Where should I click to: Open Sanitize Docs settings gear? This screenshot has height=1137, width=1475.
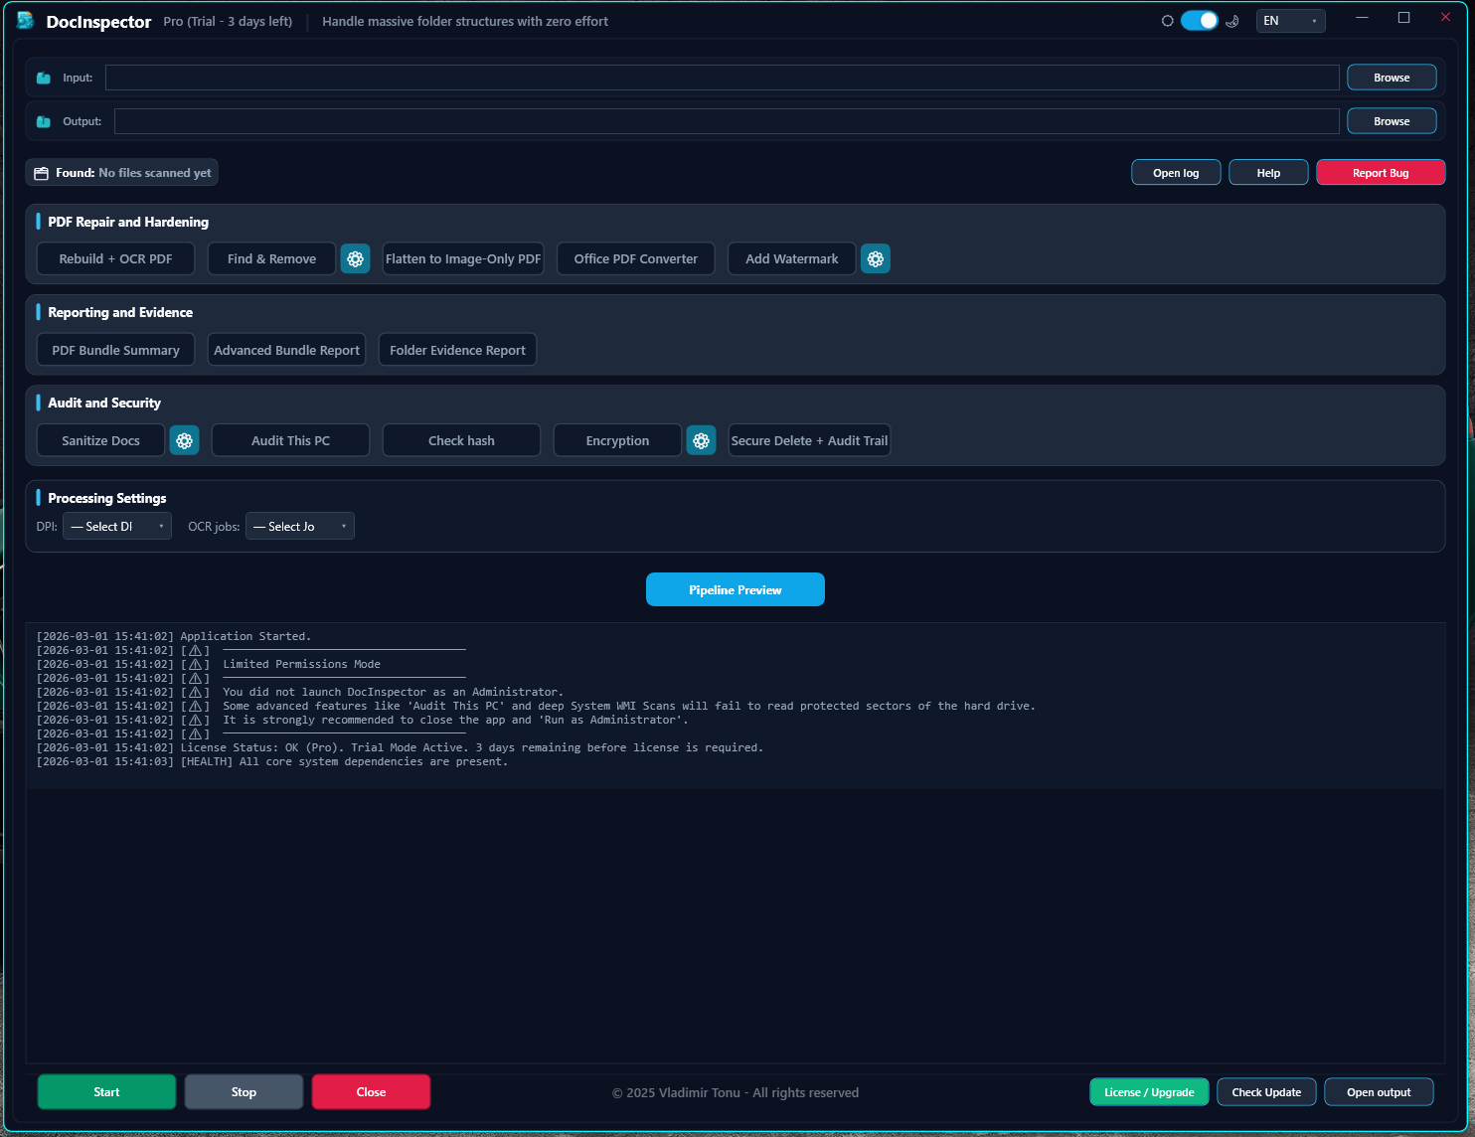[184, 440]
